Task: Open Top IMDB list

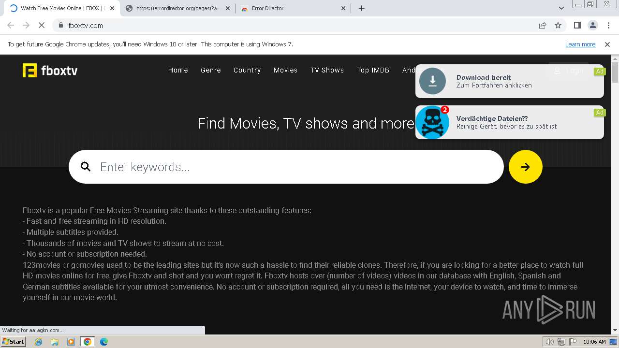Action: [373, 70]
